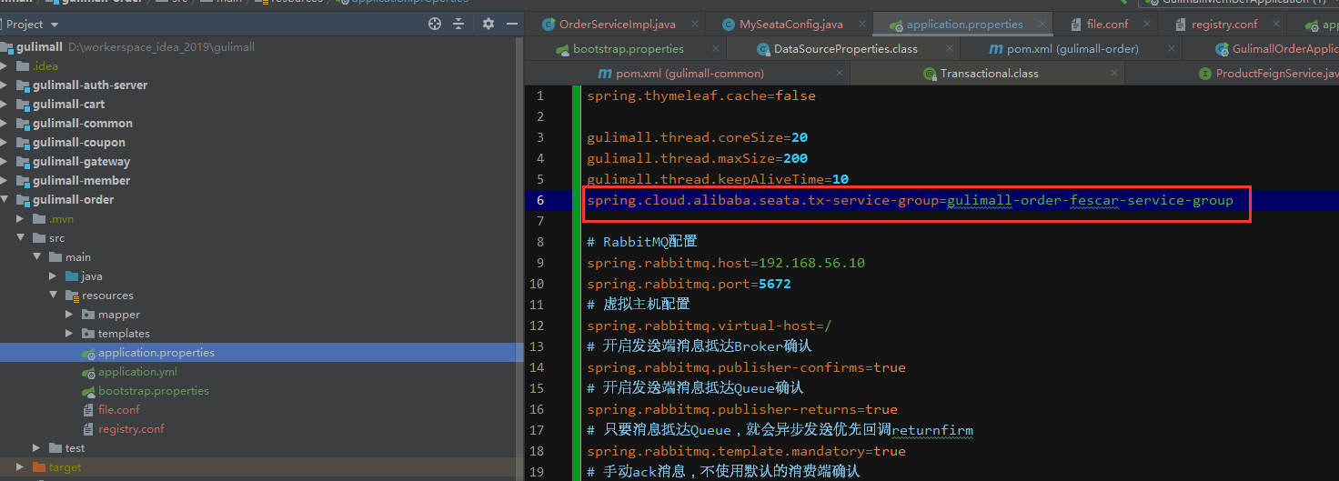Click the target folder icon

pos(39,466)
